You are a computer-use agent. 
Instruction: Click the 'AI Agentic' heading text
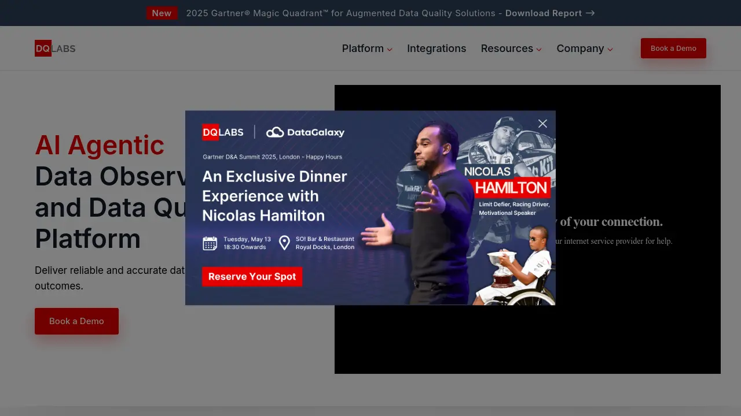pyautogui.click(x=100, y=145)
